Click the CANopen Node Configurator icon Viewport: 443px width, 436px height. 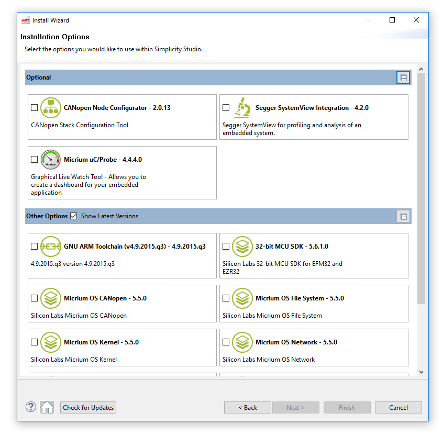coord(51,108)
